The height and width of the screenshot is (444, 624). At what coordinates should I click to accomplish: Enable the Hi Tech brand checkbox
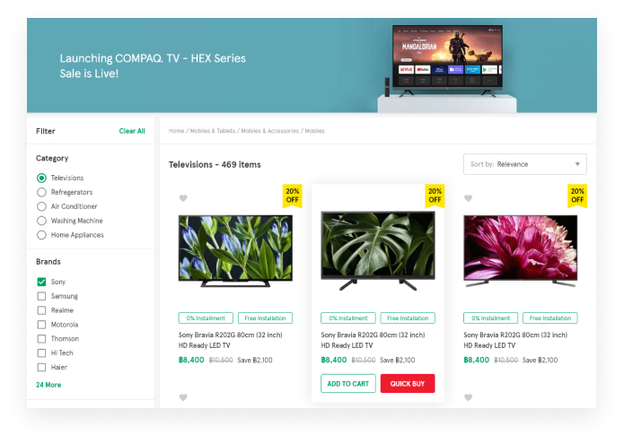41,353
